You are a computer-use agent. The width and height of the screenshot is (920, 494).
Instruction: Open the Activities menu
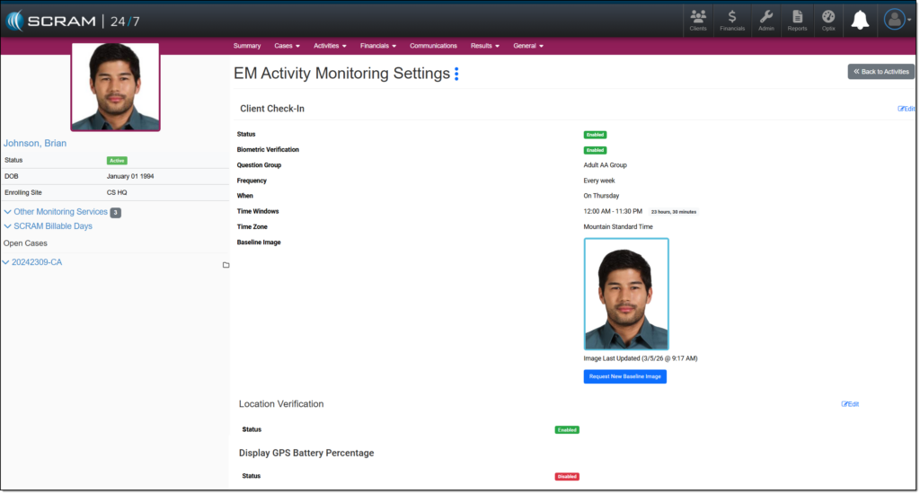click(x=330, y=46)
